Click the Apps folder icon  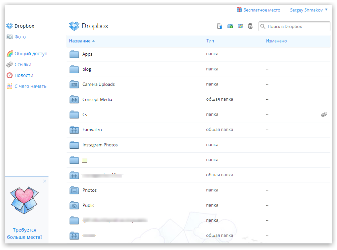point(74,54)
